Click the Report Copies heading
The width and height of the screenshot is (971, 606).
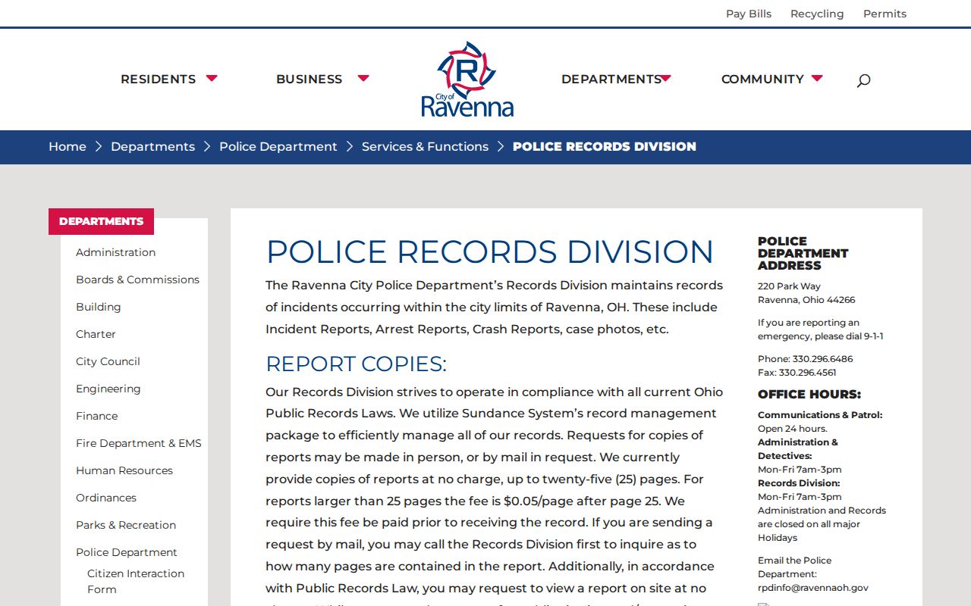(x=356, y=364)
